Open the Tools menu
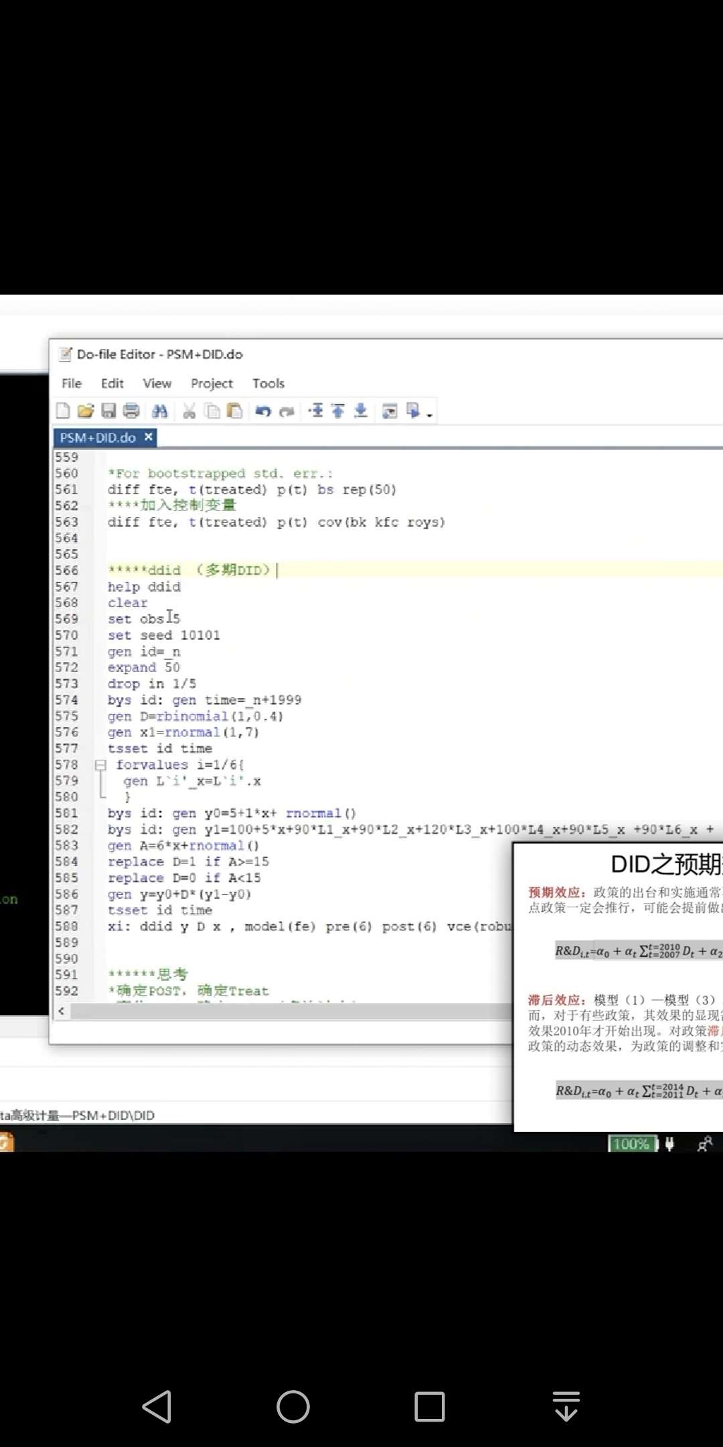Screen dimensions: 723x1447 tap(268, 383)
